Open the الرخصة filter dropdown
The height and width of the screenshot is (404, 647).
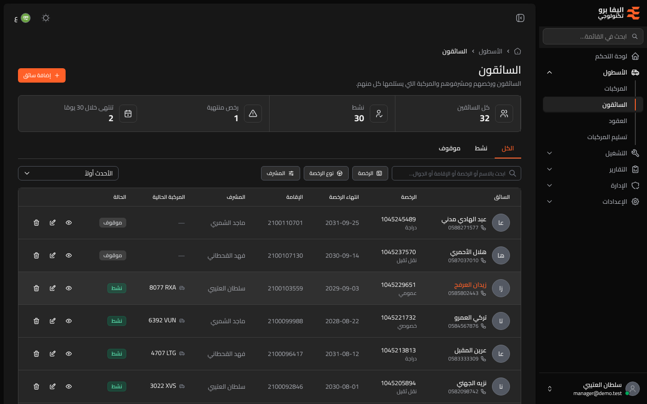coord(370,173)
